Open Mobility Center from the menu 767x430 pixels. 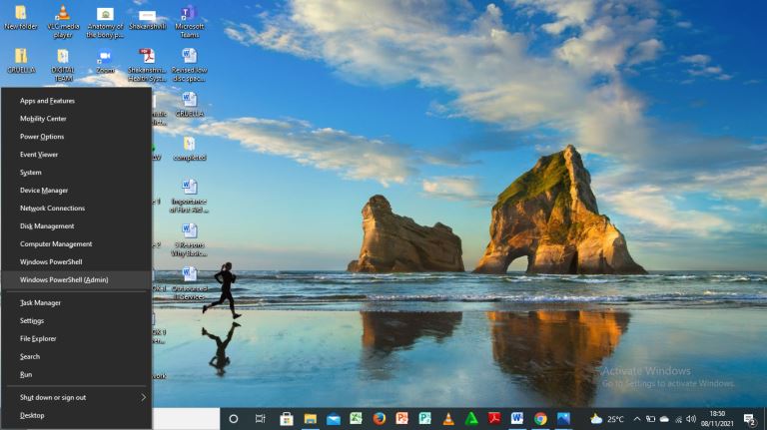pyautogui.click(x=76, y=119)
